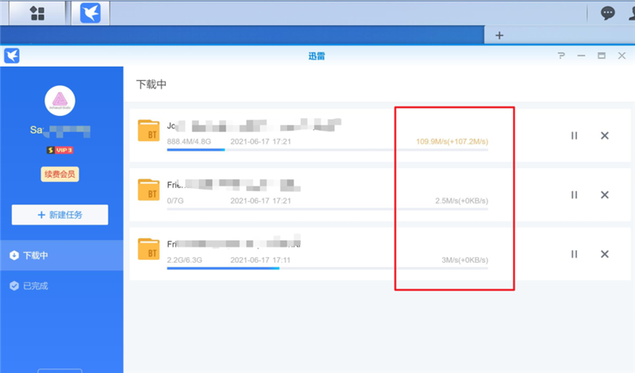Add a new tab with the plus button
The width and height of the screenshot is (635, 373).
point(499,35)
